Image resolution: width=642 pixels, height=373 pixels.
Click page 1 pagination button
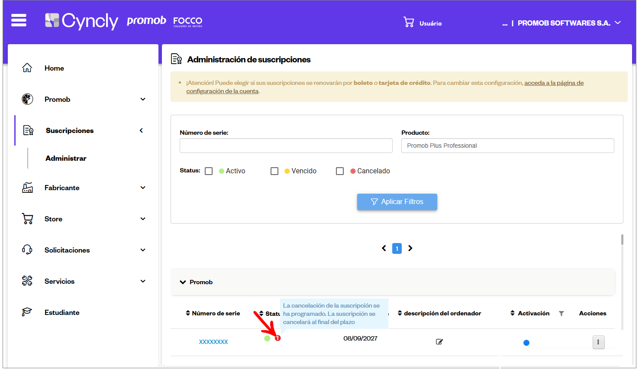[397, 248]
